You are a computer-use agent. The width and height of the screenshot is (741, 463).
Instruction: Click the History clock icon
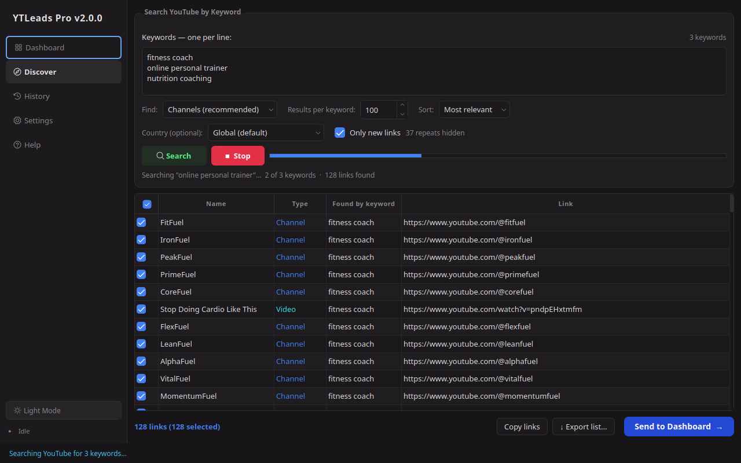click(17, 96)
